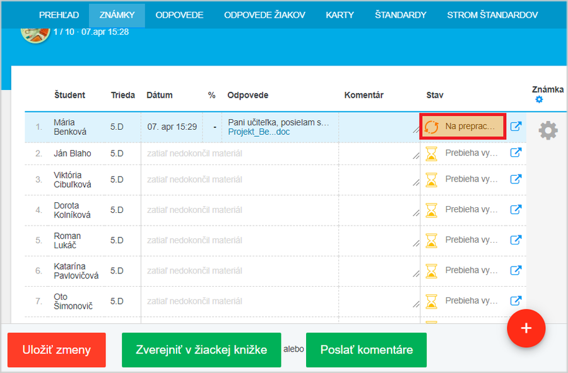The image size is (568, 373).
Task: Open external link icon for Oto Šimonovič
Action: 516,301
